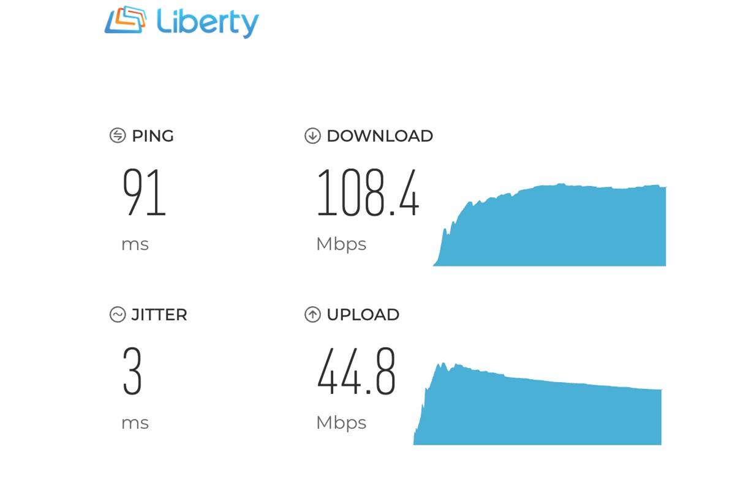Click the Mbps unit under download

tap(341, 244)
